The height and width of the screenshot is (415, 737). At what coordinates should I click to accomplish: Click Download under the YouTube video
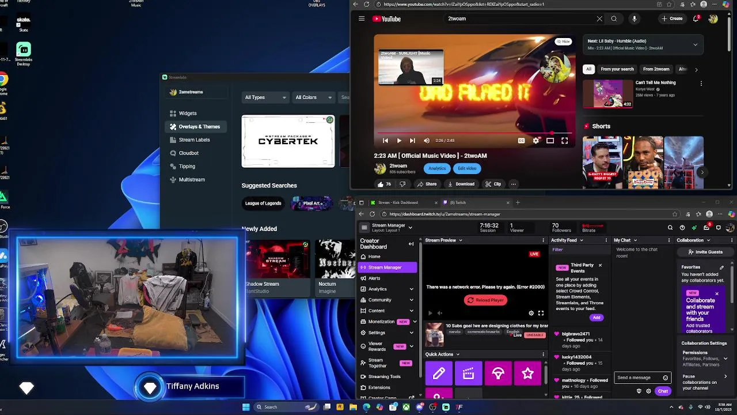click(x=461, y=184)
